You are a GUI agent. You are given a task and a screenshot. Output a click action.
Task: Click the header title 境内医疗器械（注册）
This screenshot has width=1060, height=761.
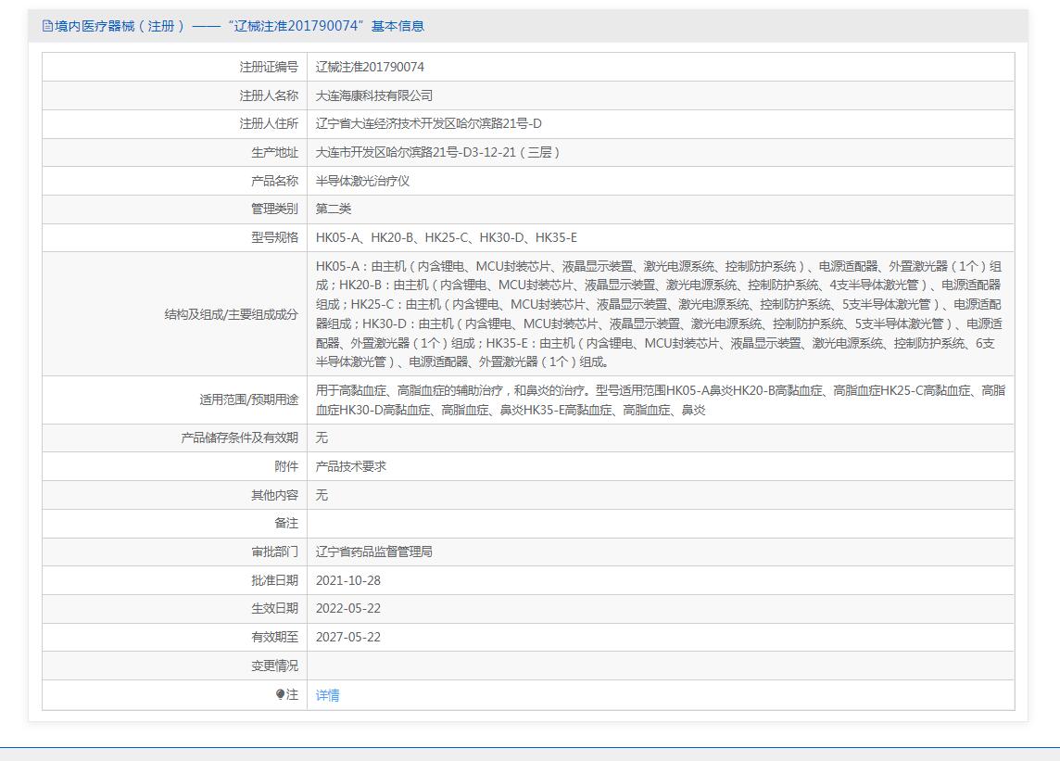click(120, 26)
